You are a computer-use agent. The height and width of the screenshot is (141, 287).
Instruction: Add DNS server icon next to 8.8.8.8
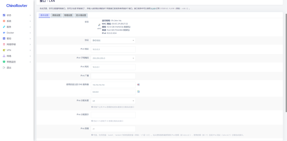(138, 91)
